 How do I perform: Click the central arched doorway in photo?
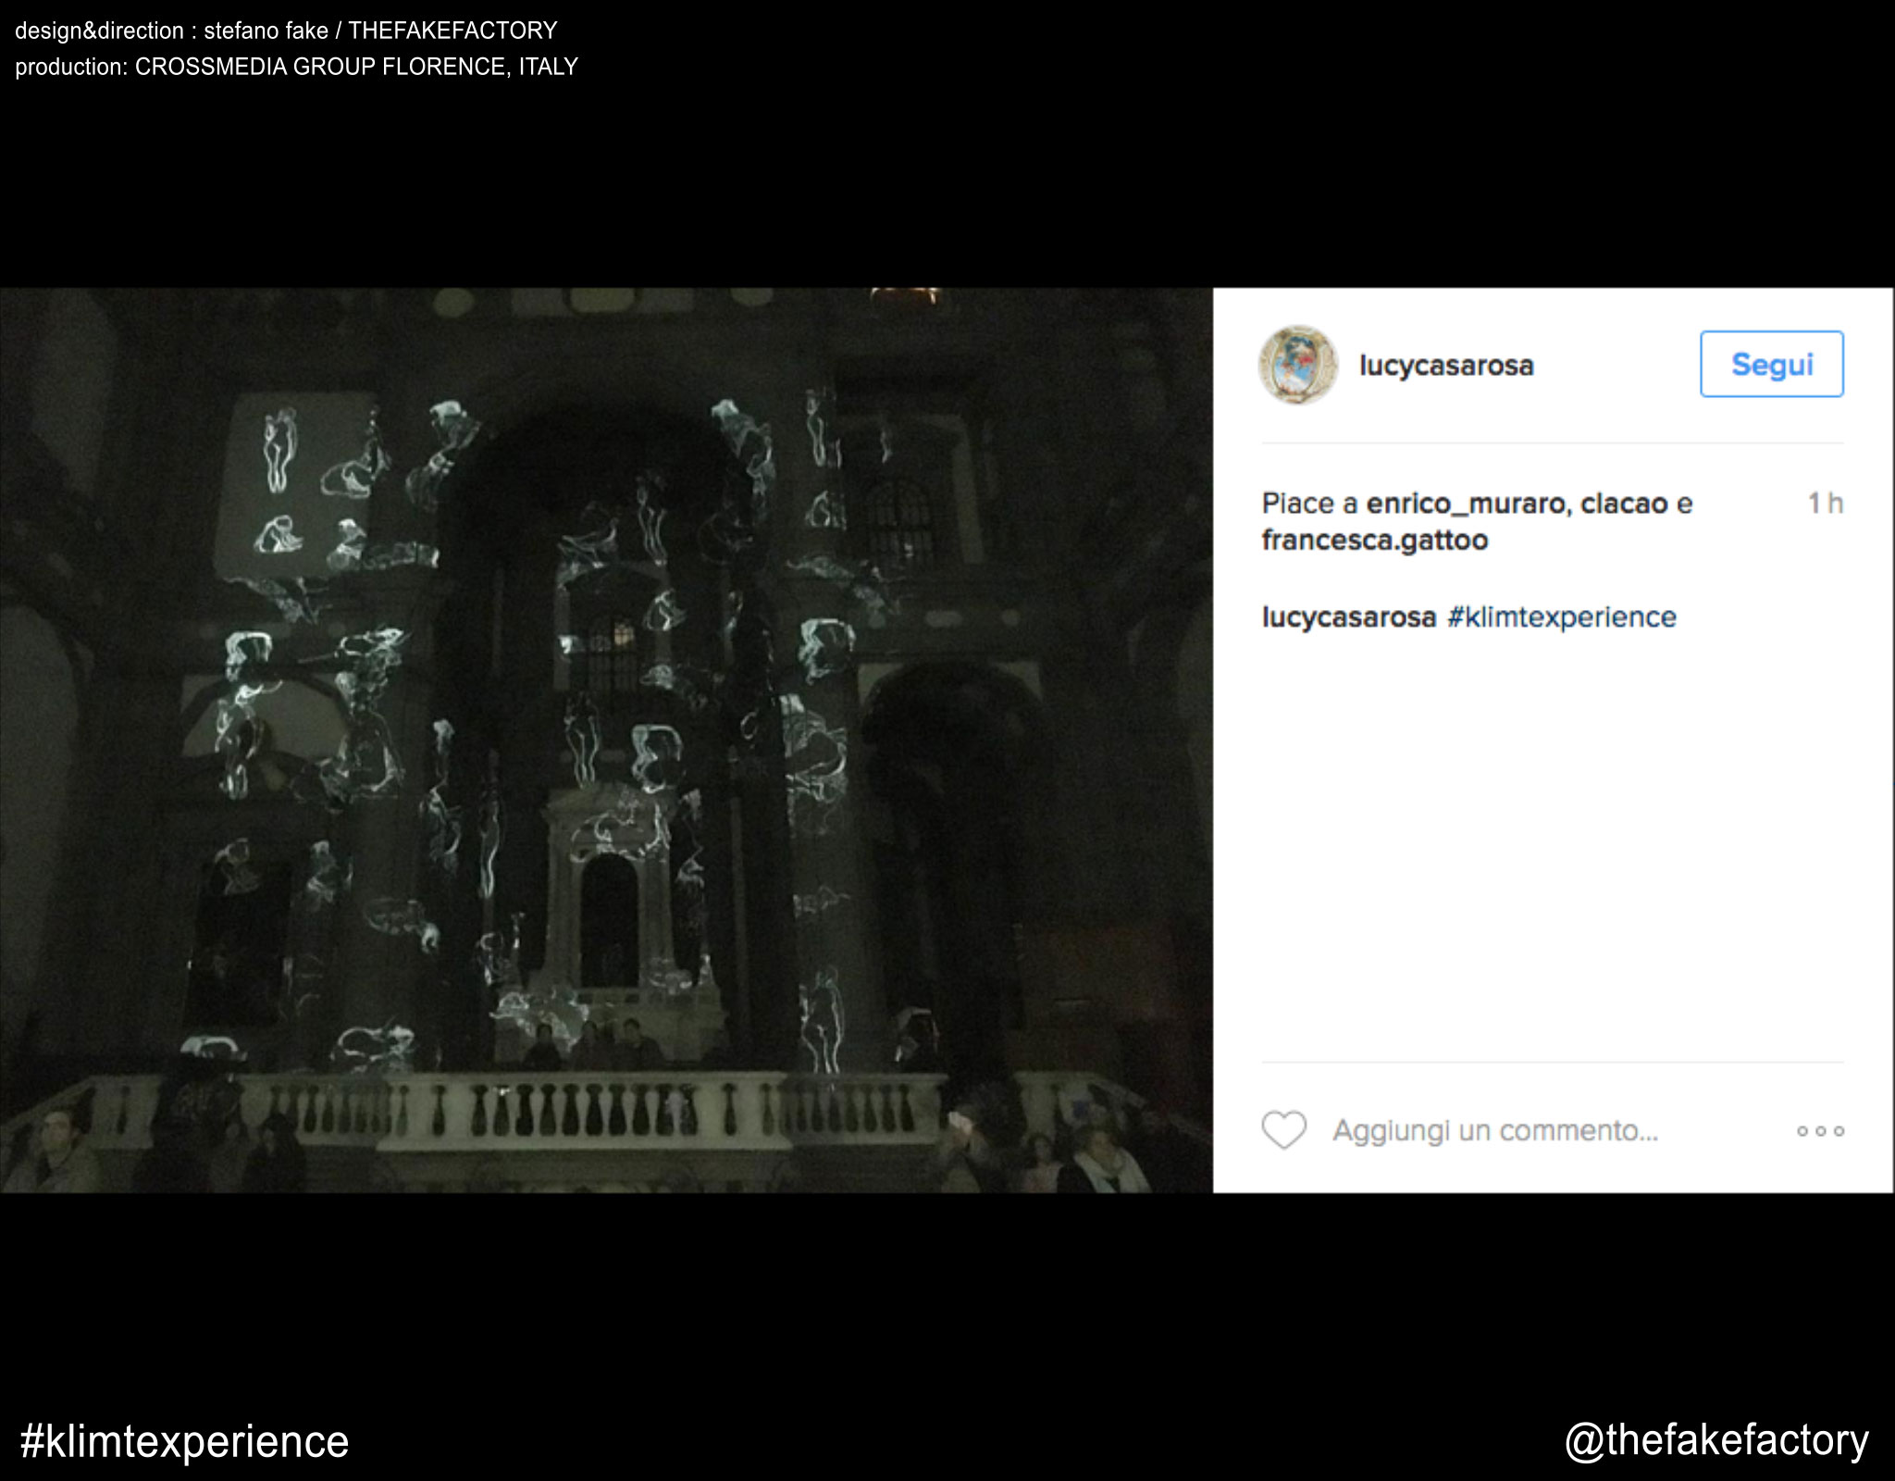(x=609, y=921)
